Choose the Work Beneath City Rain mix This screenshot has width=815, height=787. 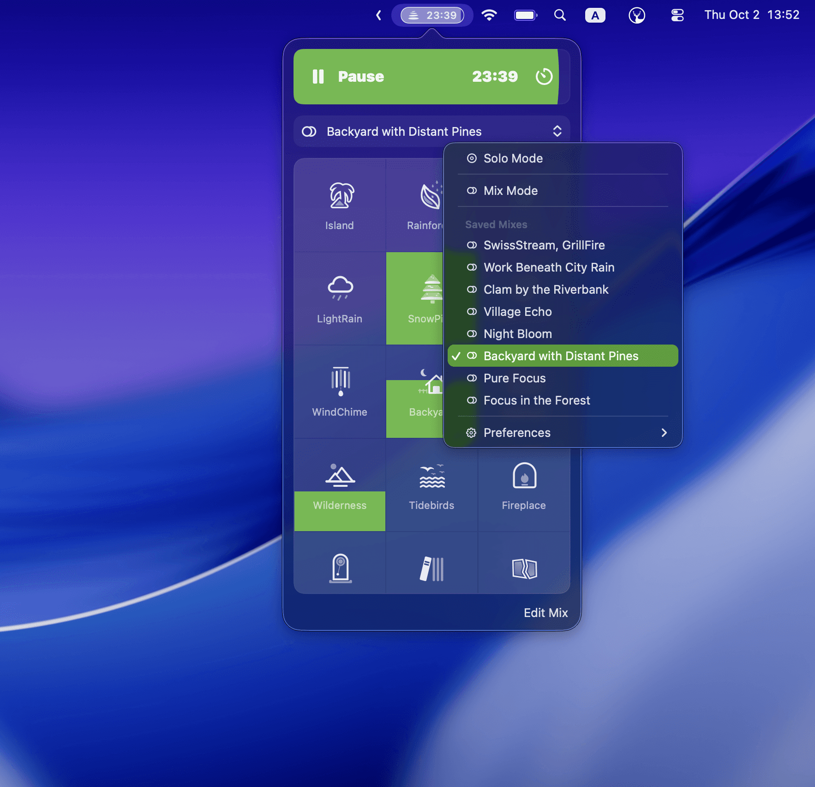coord(563,267)
